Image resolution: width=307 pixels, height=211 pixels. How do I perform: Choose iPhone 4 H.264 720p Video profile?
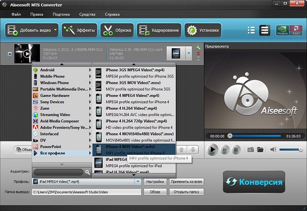point(134,124)
